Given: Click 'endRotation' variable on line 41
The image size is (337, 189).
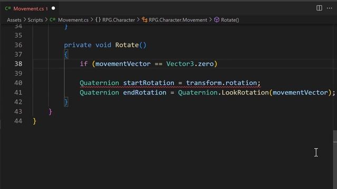Looking at the screenshot, I should tap(145, 92).
